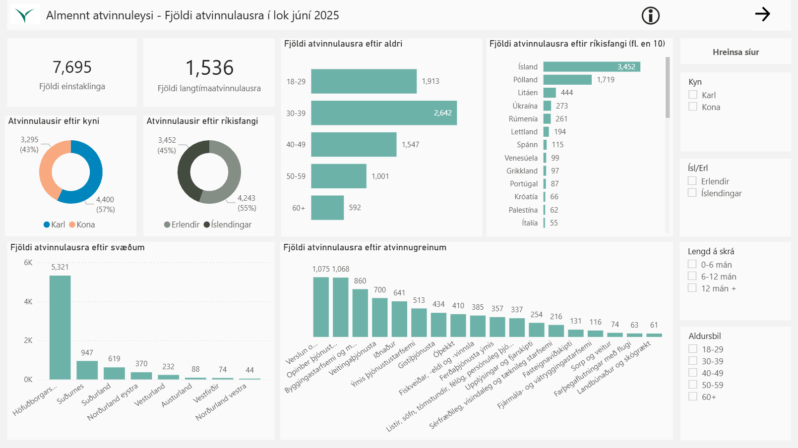Click the Palestína label in nationality chart
The width and height of the screenshot is (798, 448).
(x=523, y=210)
